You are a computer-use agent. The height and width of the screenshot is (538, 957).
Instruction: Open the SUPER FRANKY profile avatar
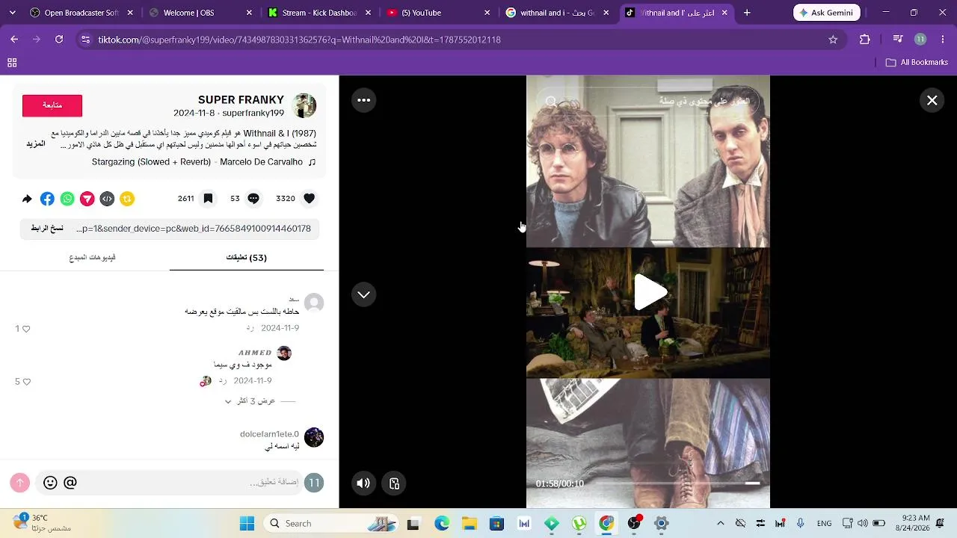304,105
